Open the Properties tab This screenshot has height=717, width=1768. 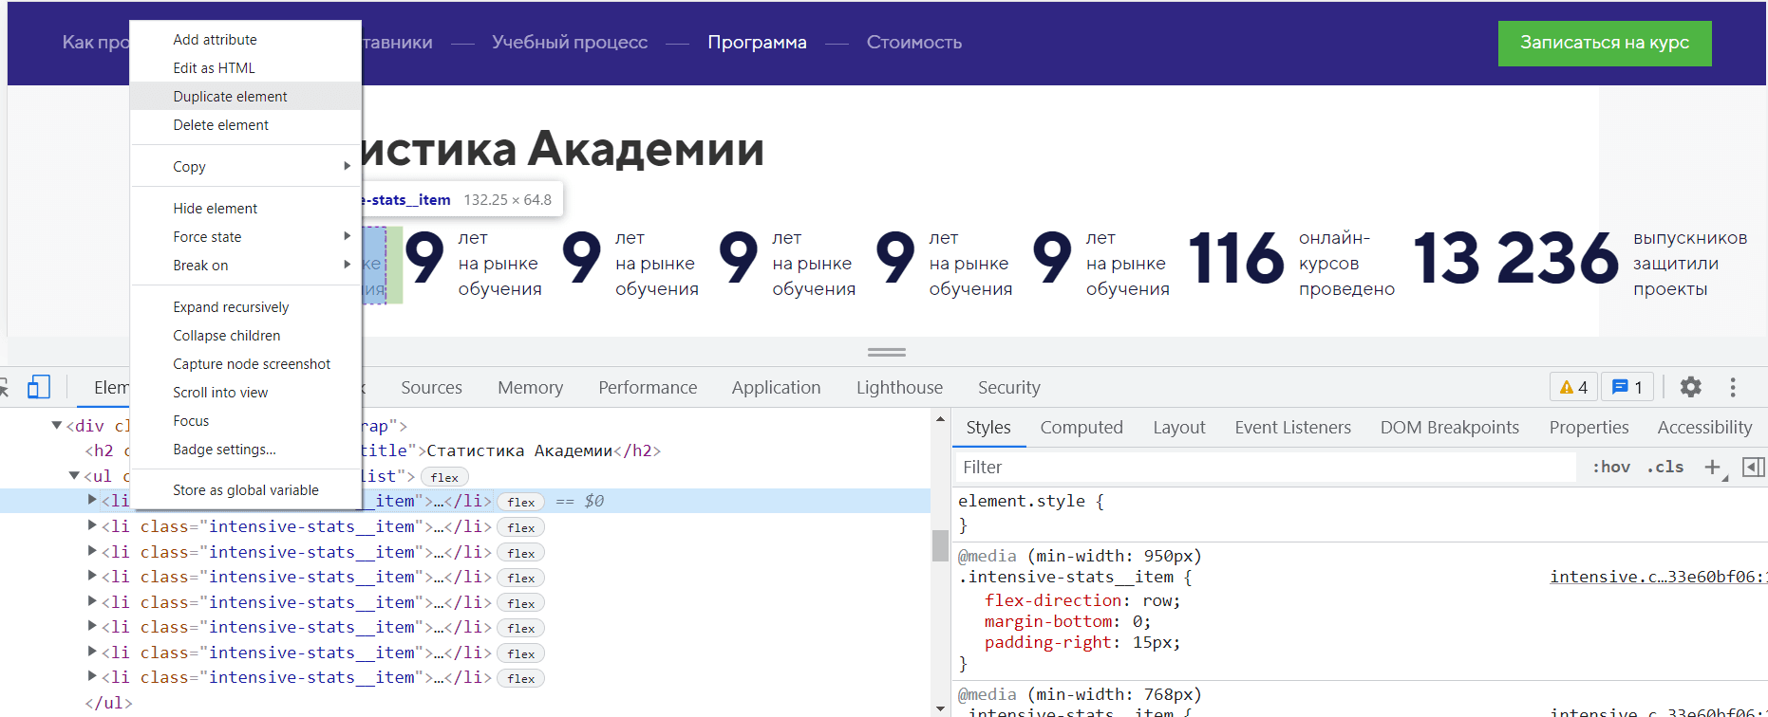pos(1589,428)
